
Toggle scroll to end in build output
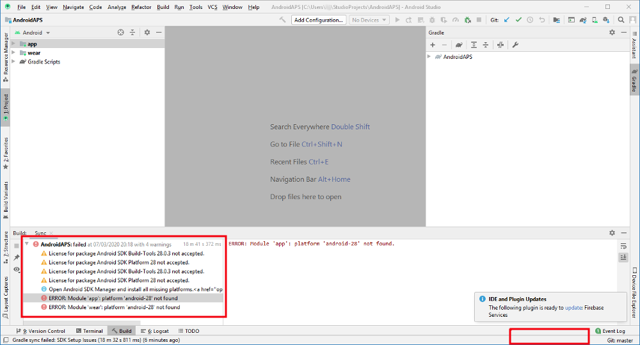coord(623,257)
